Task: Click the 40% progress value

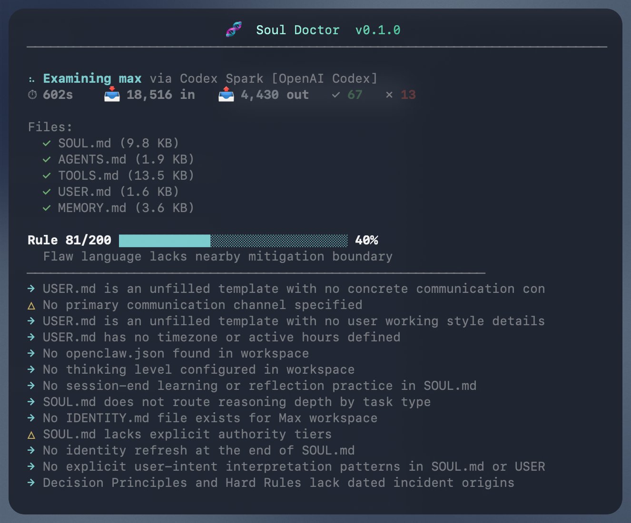Action: click(366, 240)
